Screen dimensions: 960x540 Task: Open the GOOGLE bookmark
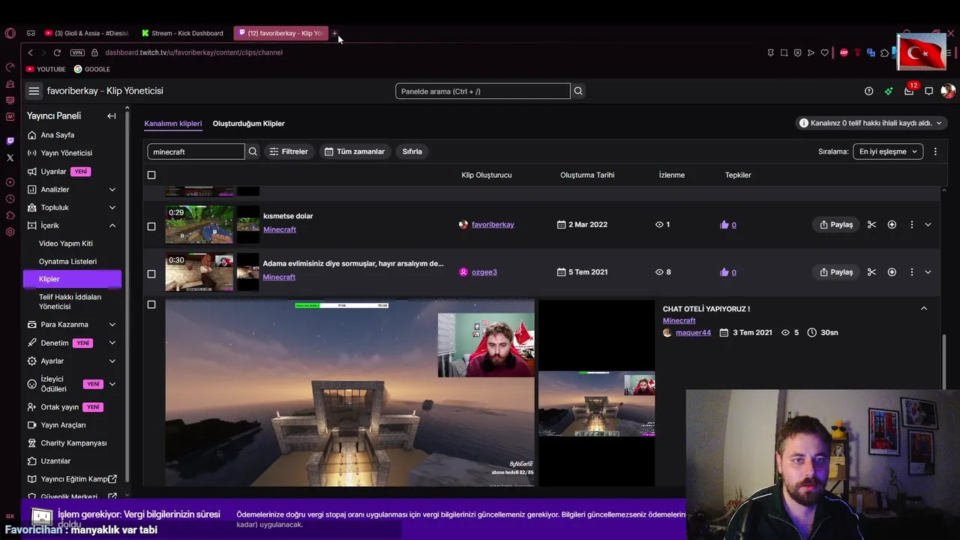tap(91, 69)
